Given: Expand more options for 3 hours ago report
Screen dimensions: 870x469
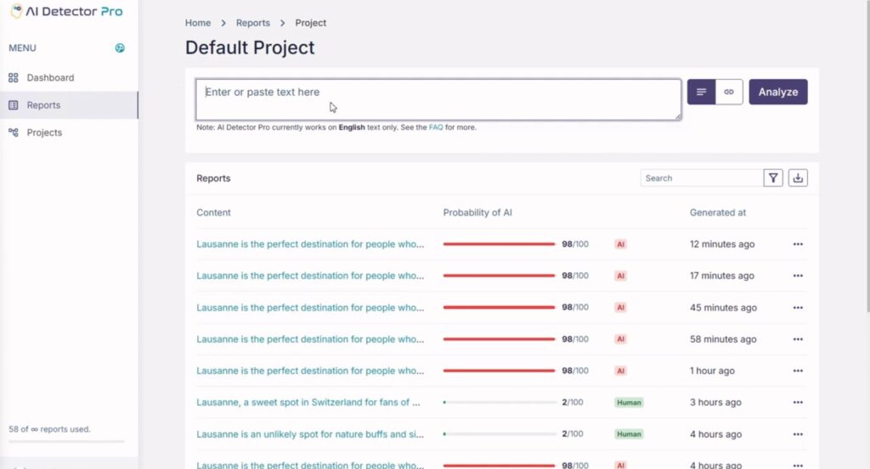Looking at the screenshot, I should (x=798, y=403).
